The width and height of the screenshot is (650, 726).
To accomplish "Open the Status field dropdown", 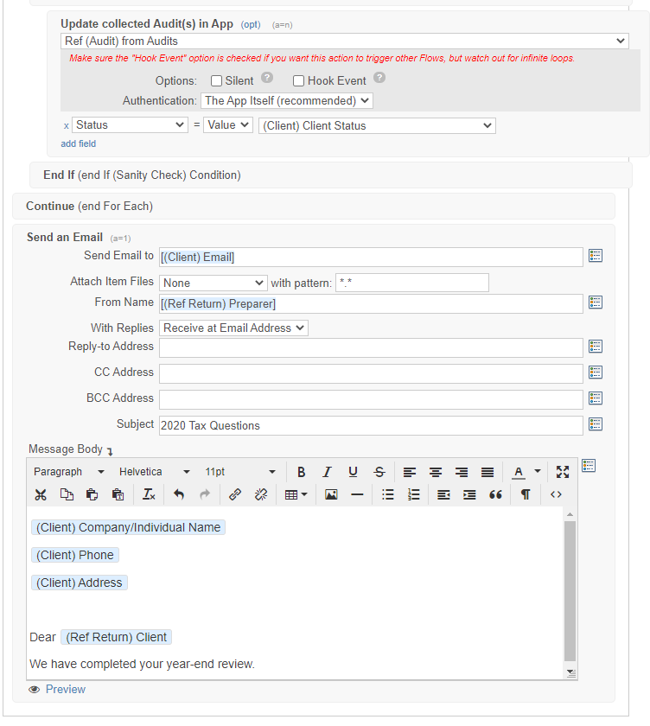I will 130,125.
